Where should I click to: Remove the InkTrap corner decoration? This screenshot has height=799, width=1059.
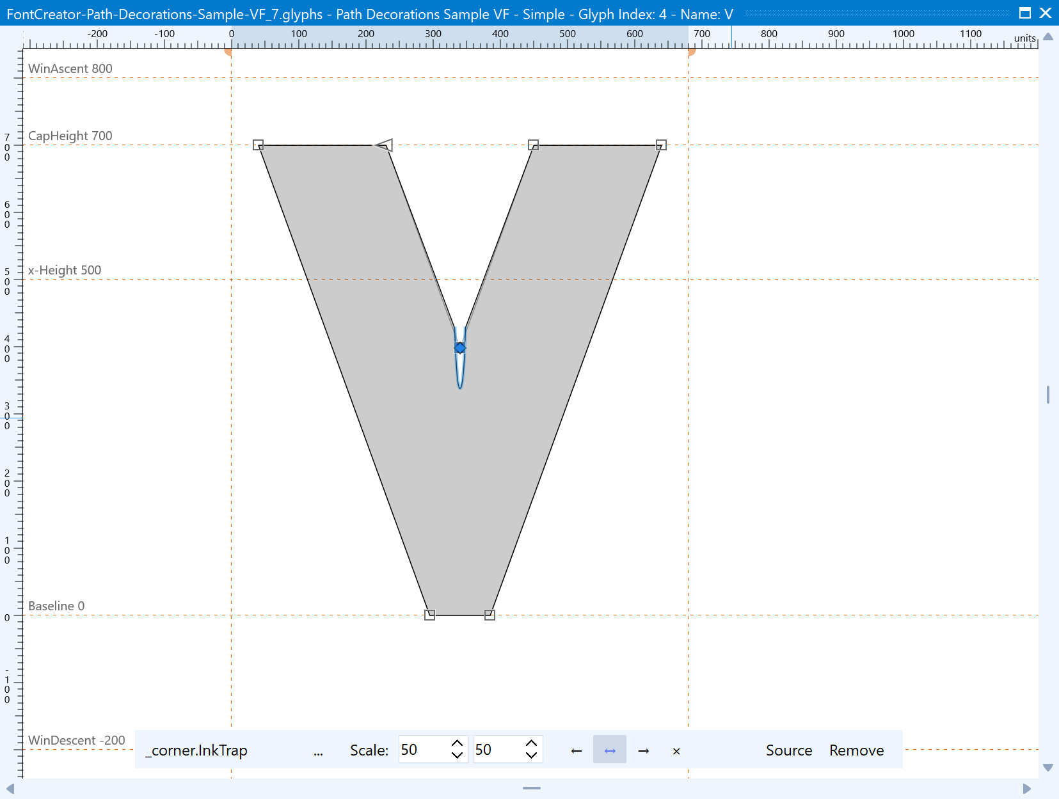(x=857, y=750)
